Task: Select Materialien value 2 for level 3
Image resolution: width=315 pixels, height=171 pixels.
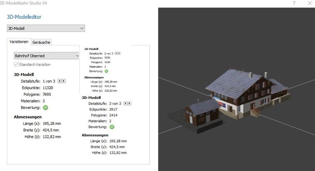Action: (x=110, y=121)
